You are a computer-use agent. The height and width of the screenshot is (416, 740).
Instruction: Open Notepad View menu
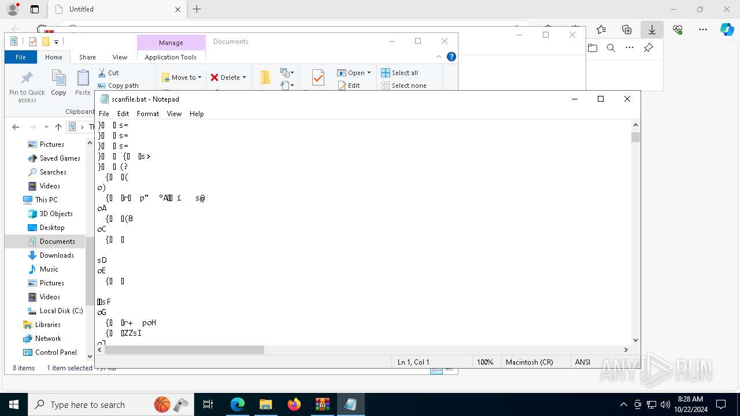(x=174, y=114)
